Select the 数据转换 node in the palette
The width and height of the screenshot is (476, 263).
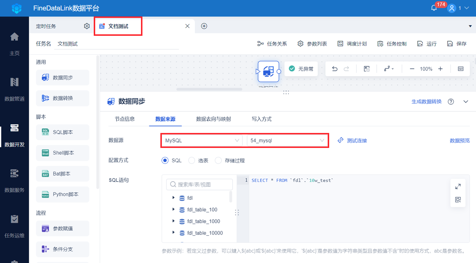click(63, 98)
